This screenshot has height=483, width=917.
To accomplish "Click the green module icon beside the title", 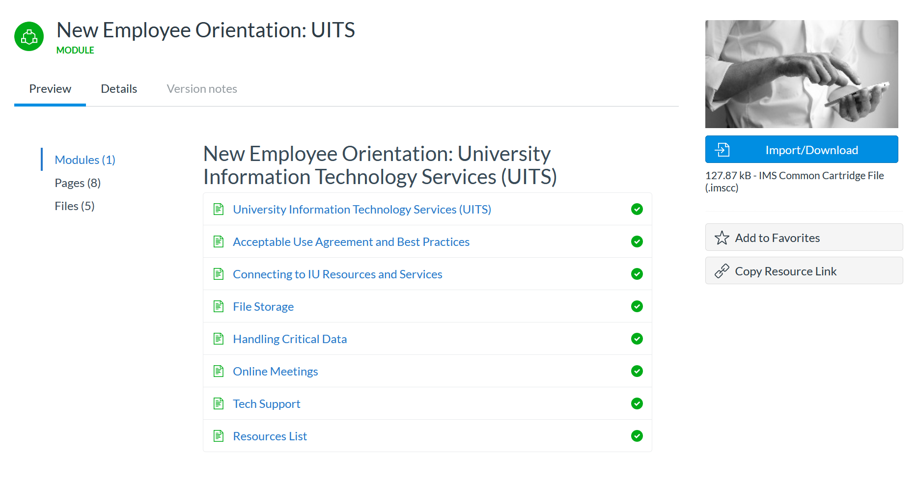I will [29, 36].
